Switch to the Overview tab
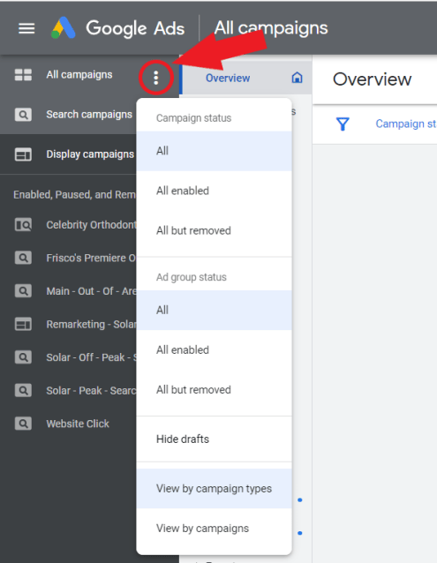This screenshot has height=563, width=437. pos(228,78)
